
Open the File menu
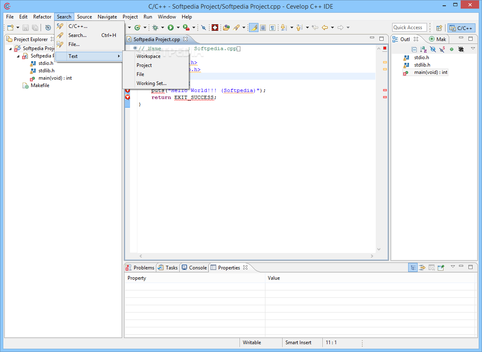[x=10, y=16]
